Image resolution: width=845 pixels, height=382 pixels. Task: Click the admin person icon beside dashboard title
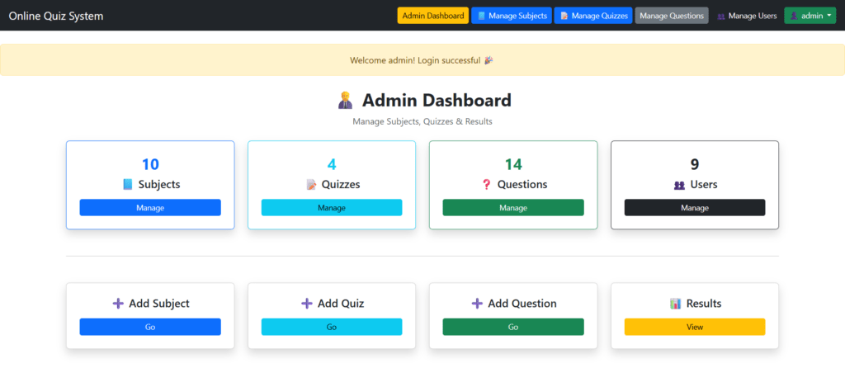coord(345,100)
